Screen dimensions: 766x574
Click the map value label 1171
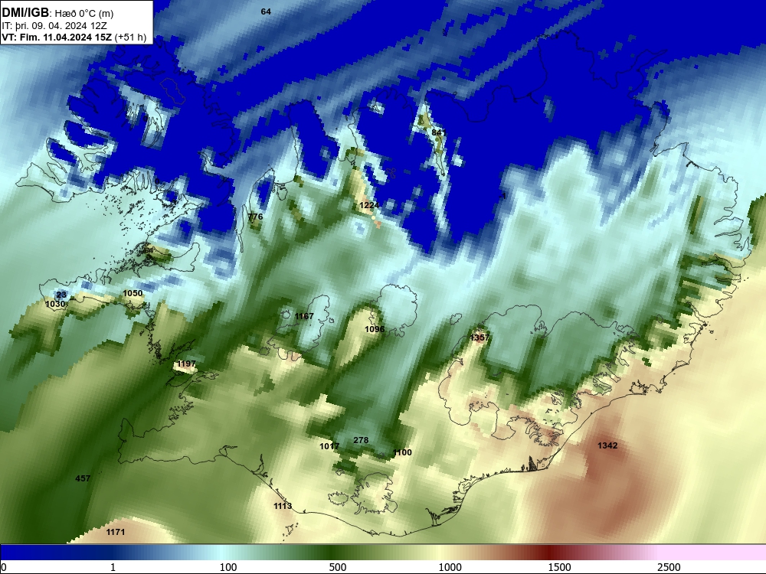116,533
